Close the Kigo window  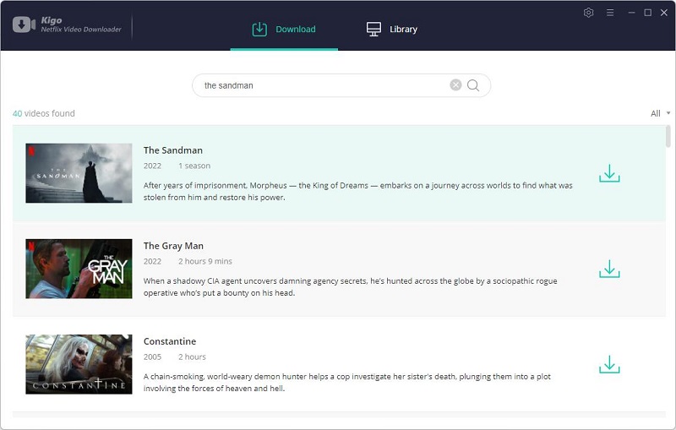click(664, 13)
